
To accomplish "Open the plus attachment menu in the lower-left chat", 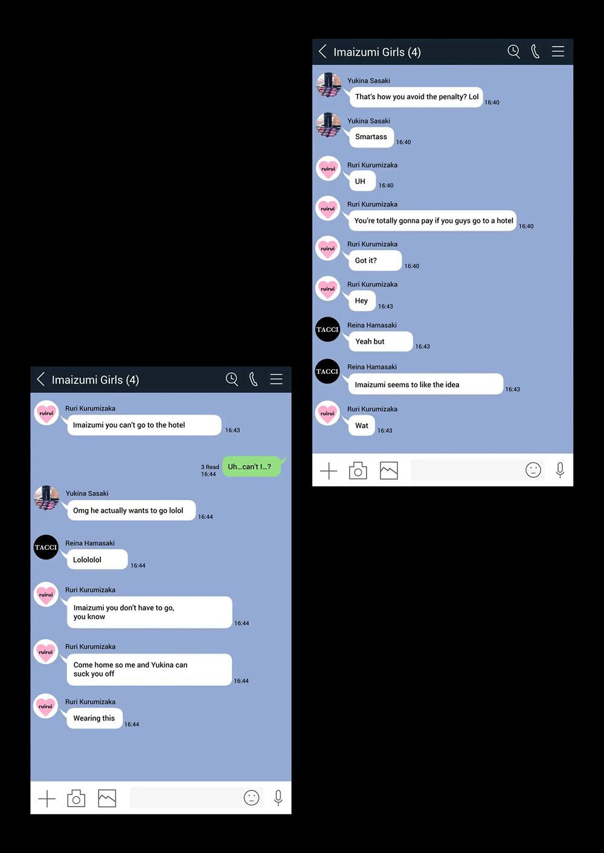I will click(x=47, y=798).
